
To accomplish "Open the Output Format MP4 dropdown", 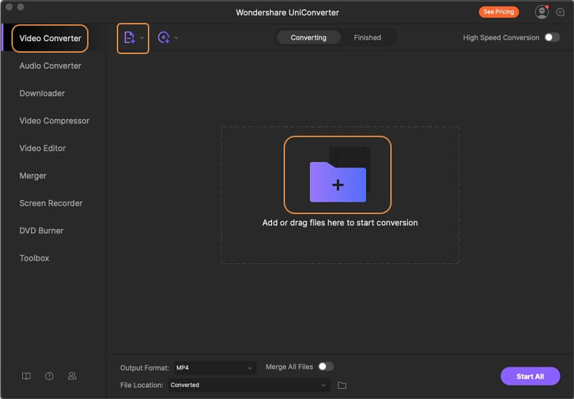I will point(215,367).
